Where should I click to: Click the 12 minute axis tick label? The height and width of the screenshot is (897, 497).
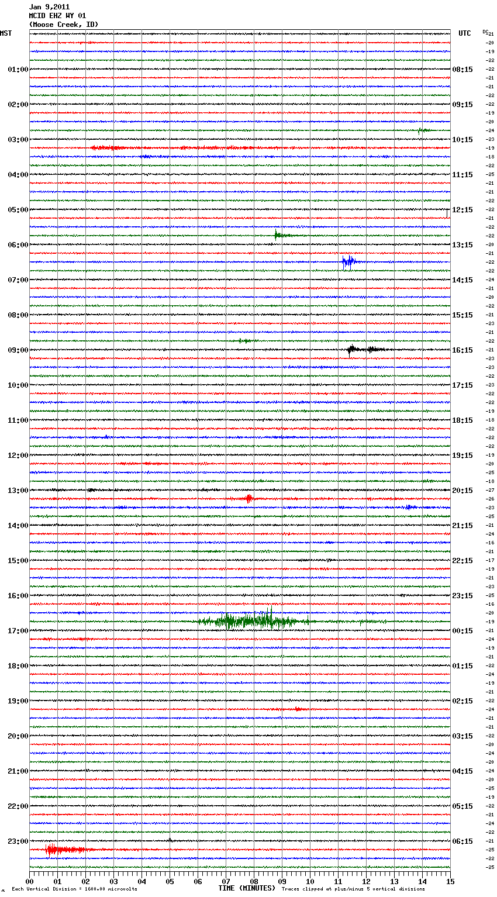[366, 881]
